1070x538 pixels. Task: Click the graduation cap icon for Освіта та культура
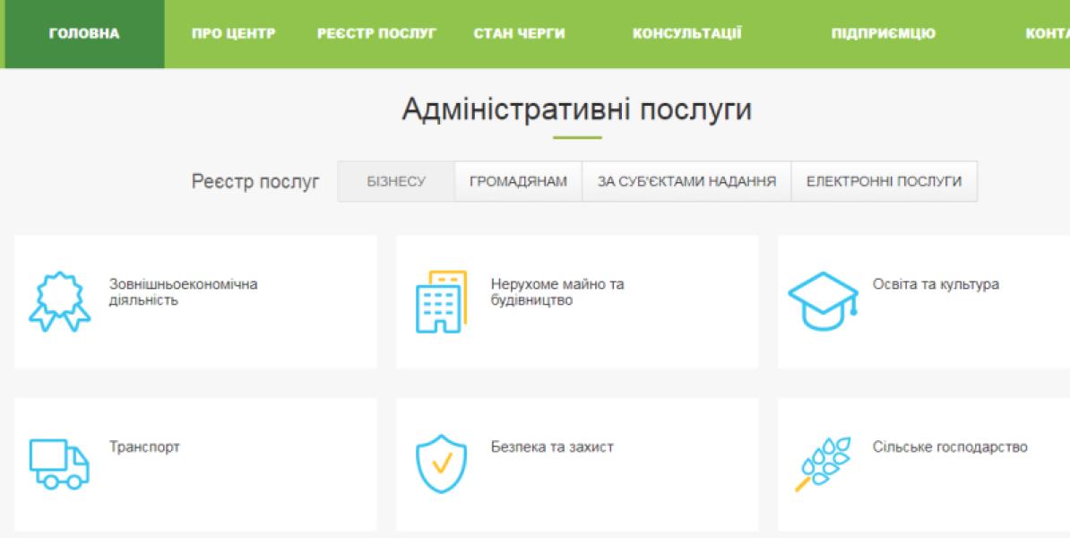[x=823, y=301]
